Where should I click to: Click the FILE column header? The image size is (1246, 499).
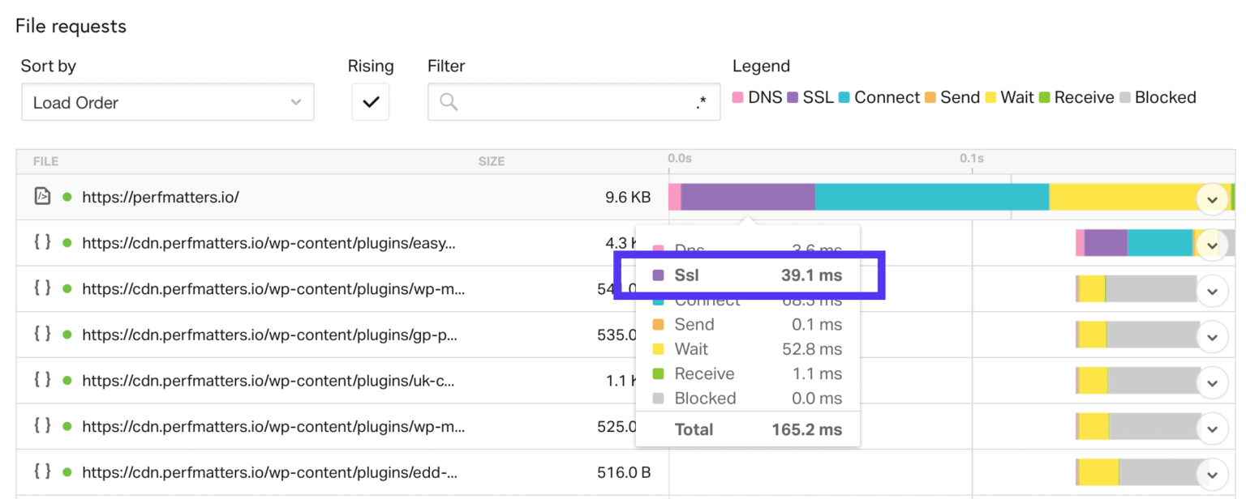45,161
